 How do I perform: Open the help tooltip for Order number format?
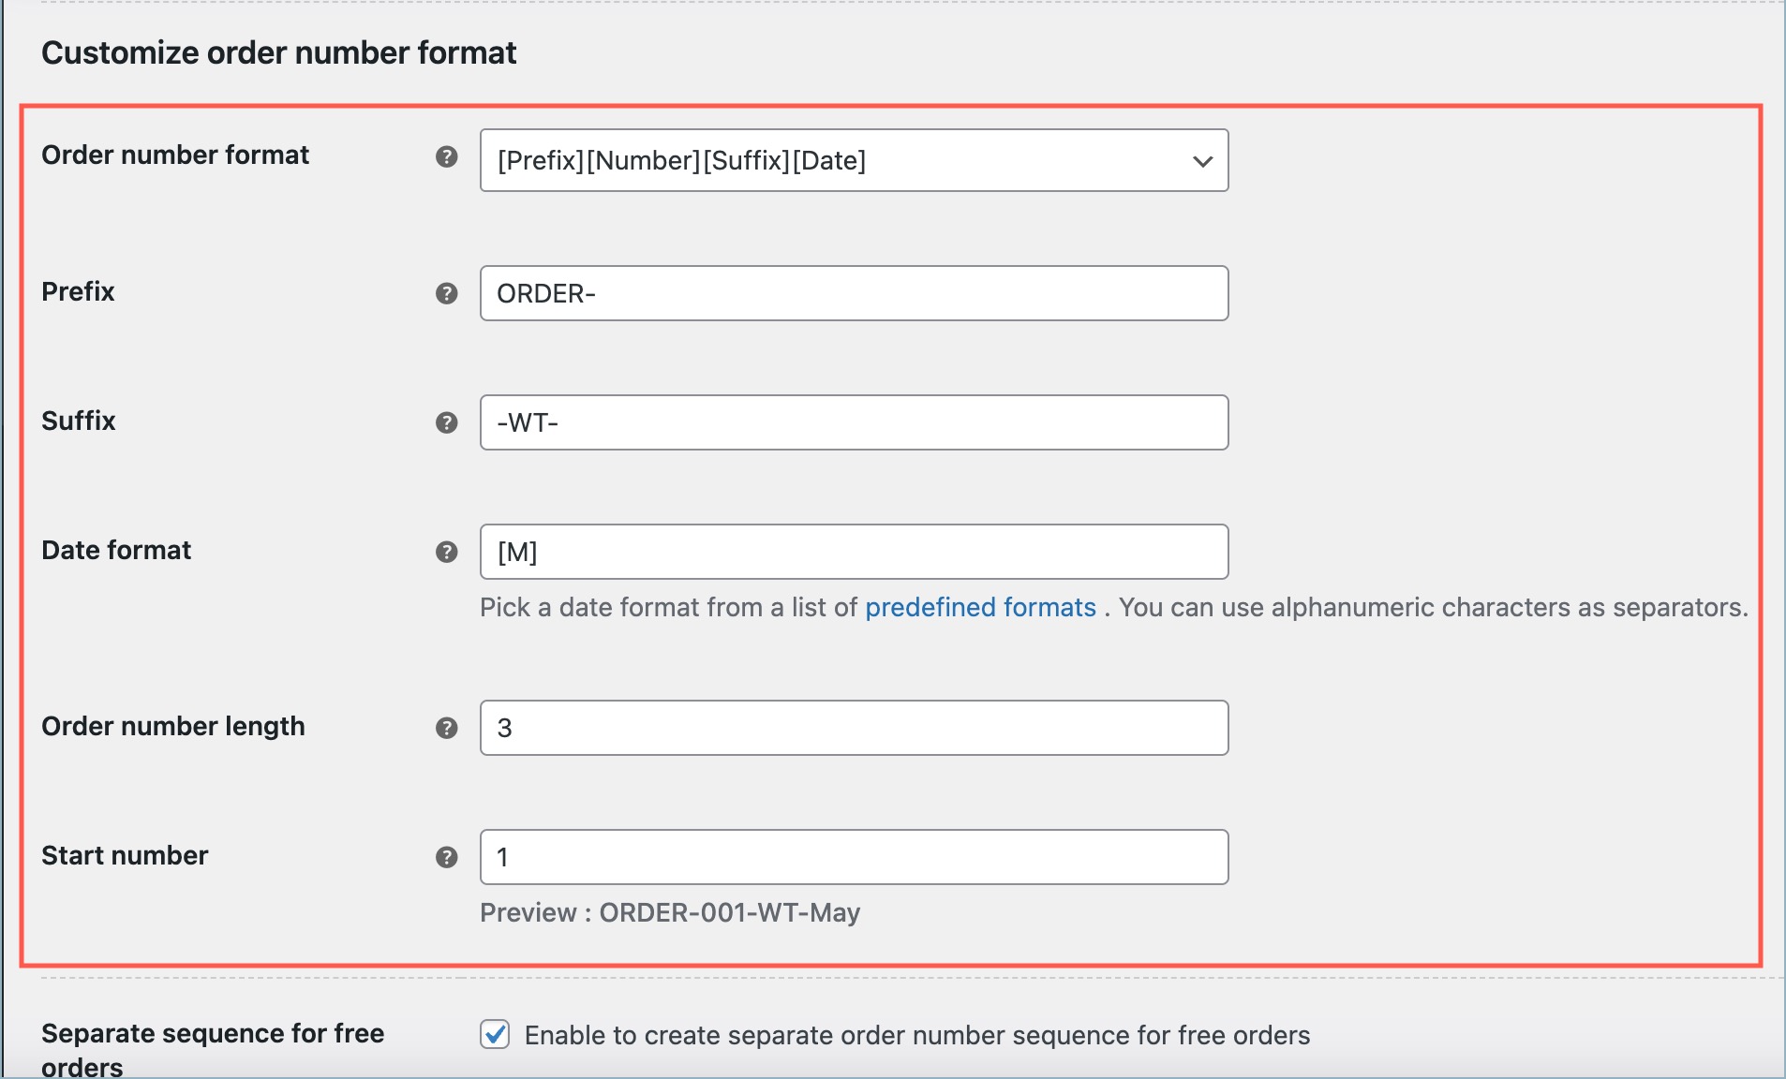point(448,157)
